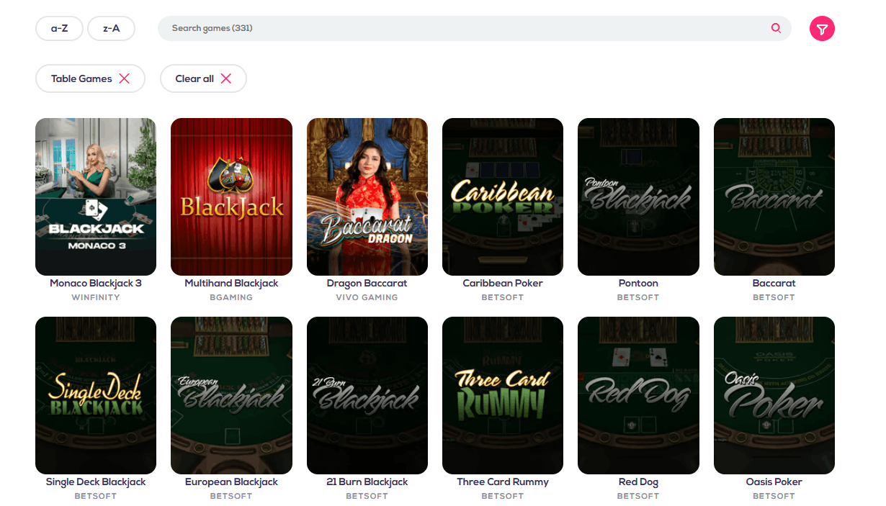Image resolution: width=886 pixels, height=506 pixels.
Task: Open Baccarat Betsoft game thumbnail
Action: (774, 196)
